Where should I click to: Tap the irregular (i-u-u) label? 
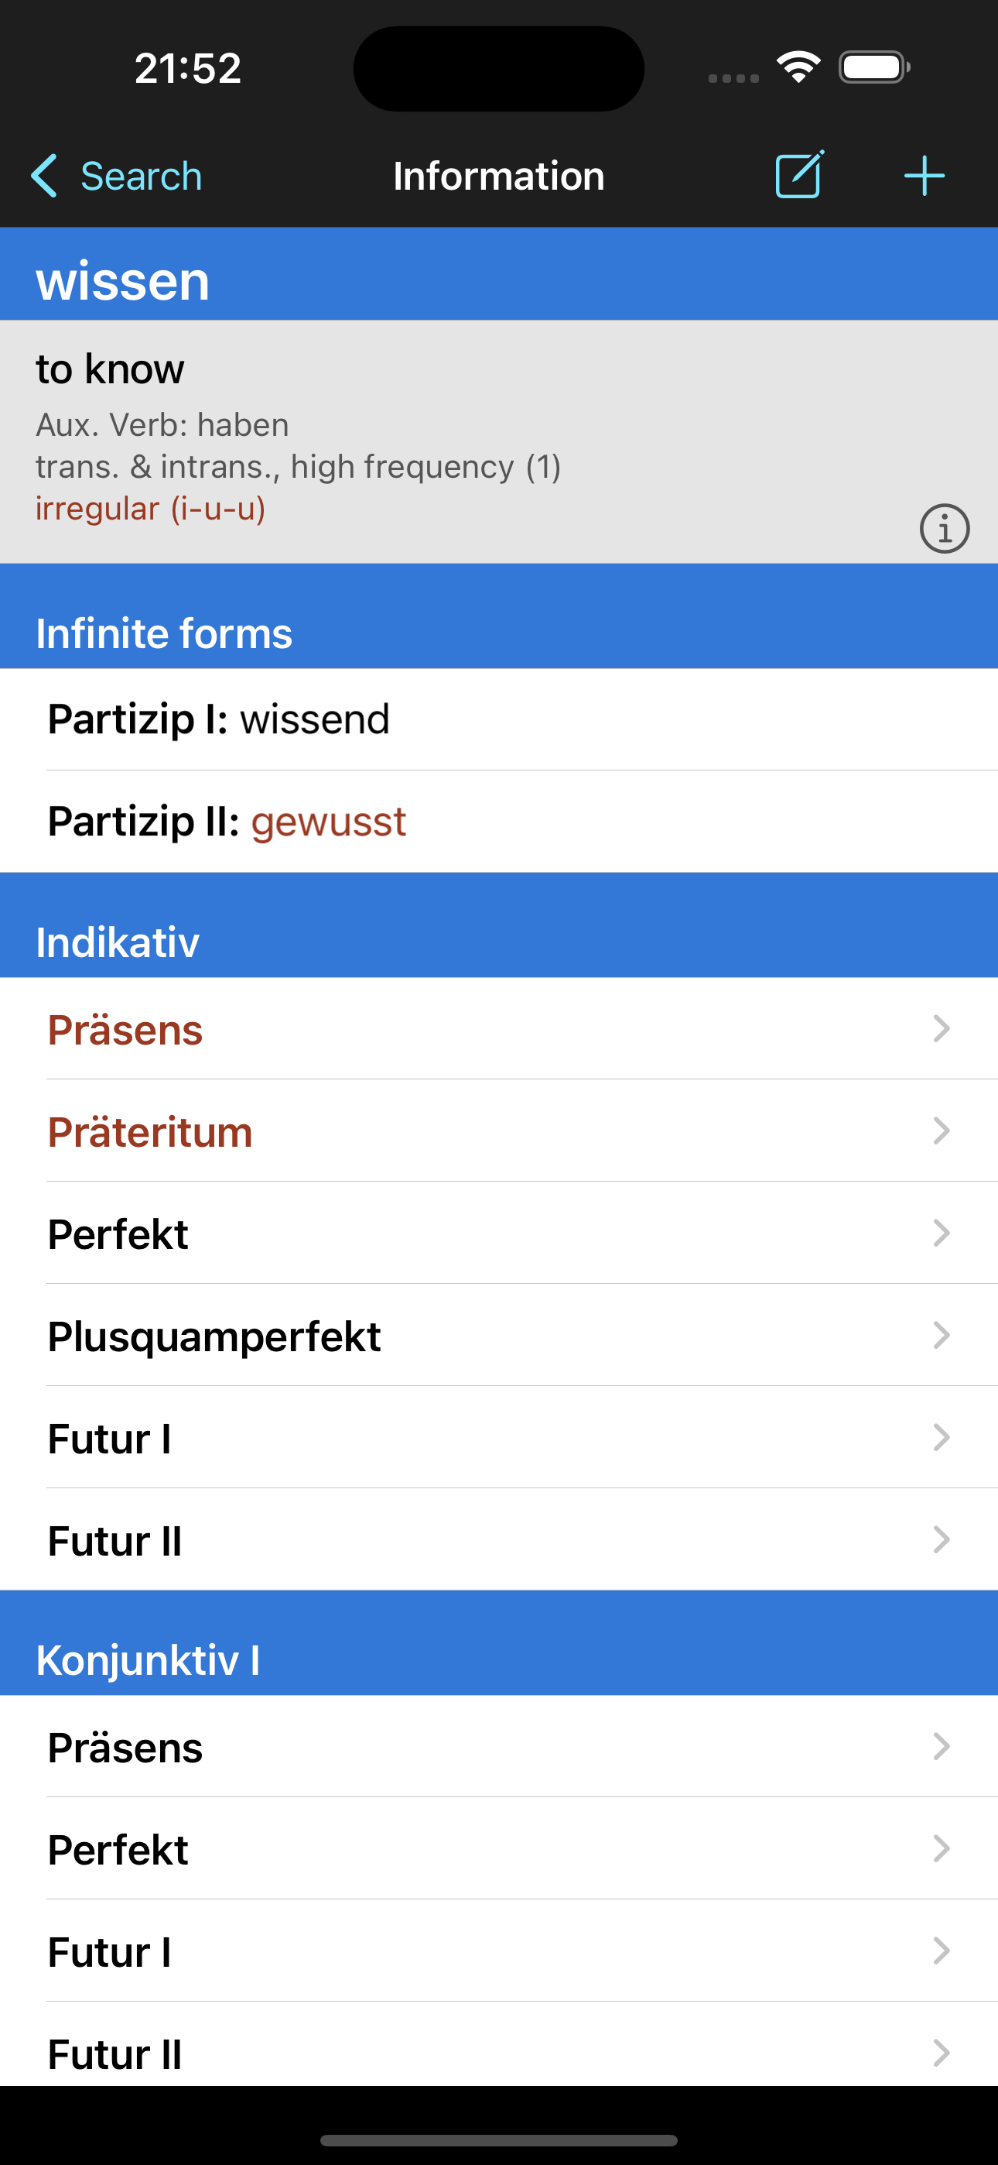click(x=150, y=509)
